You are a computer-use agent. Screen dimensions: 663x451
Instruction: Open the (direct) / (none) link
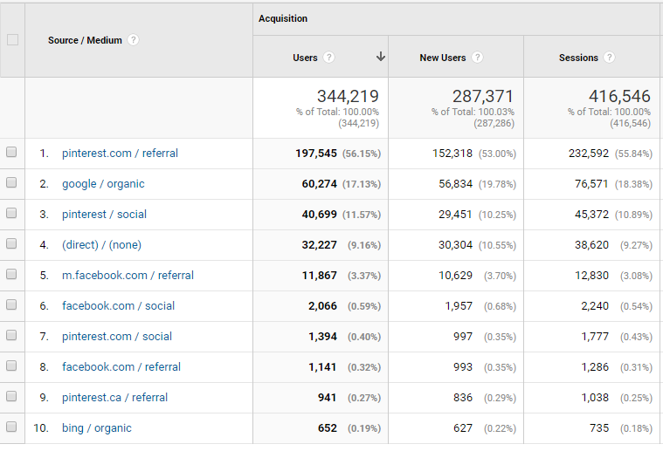tap(101, 245)
